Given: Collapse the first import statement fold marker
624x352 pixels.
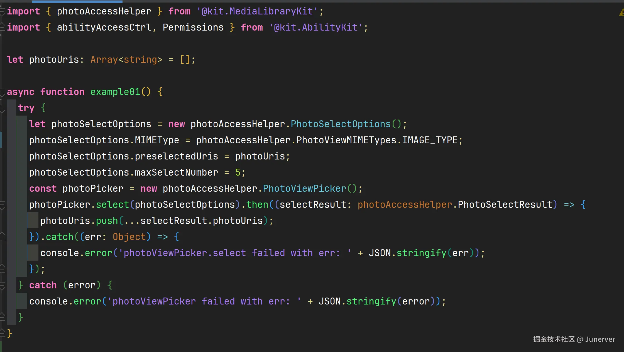Looking at the screenshot, I should (2, 11).
